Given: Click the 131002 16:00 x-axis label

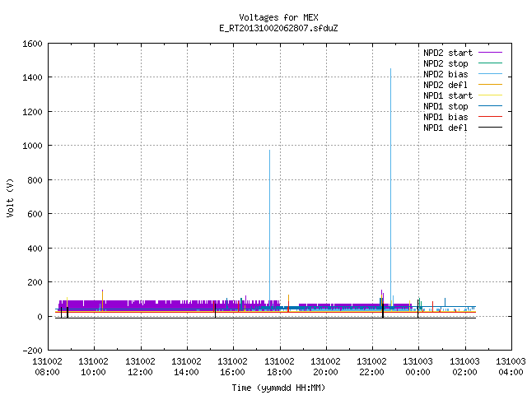Looking at the screenshot, I should (232, 367).
